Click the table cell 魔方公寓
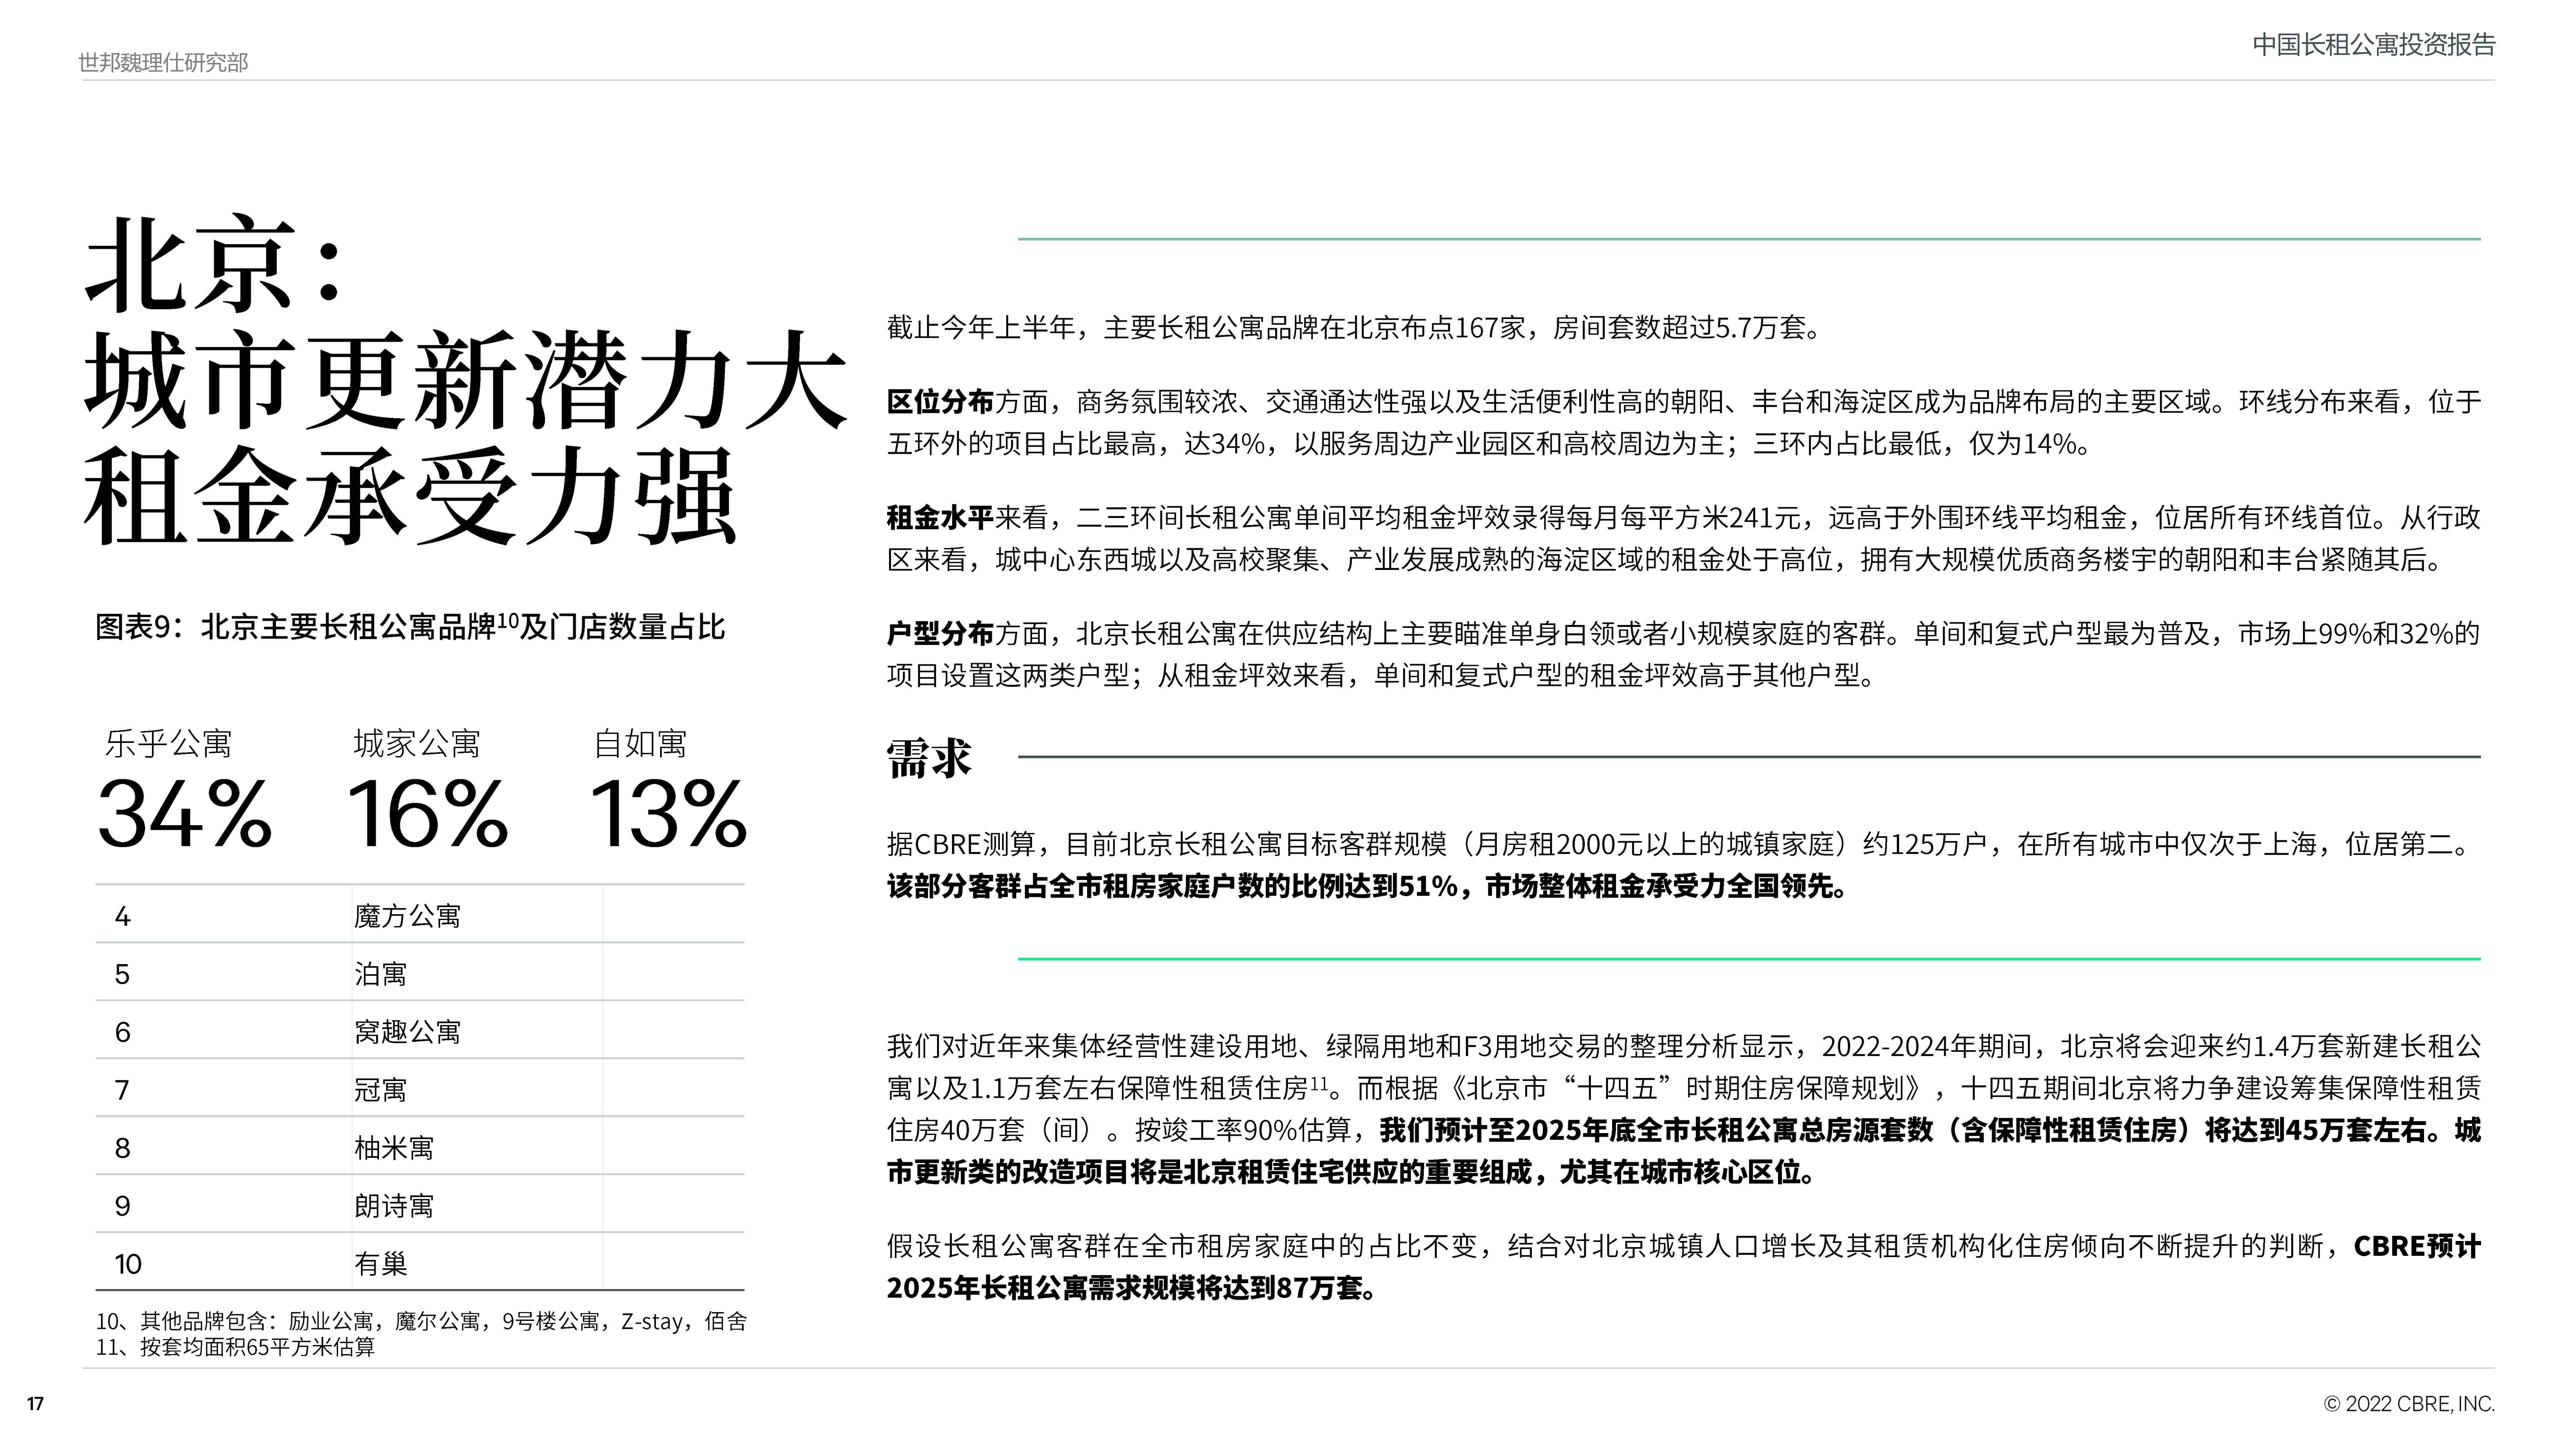This screenshot has height=1449, width=2576. pyautogui.click(x=407, y=916)
